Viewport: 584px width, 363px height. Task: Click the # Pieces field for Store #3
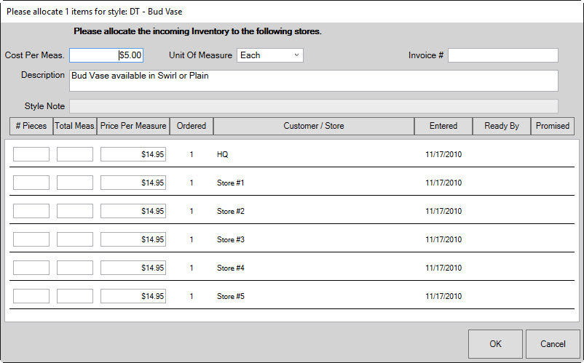[31, 239]
